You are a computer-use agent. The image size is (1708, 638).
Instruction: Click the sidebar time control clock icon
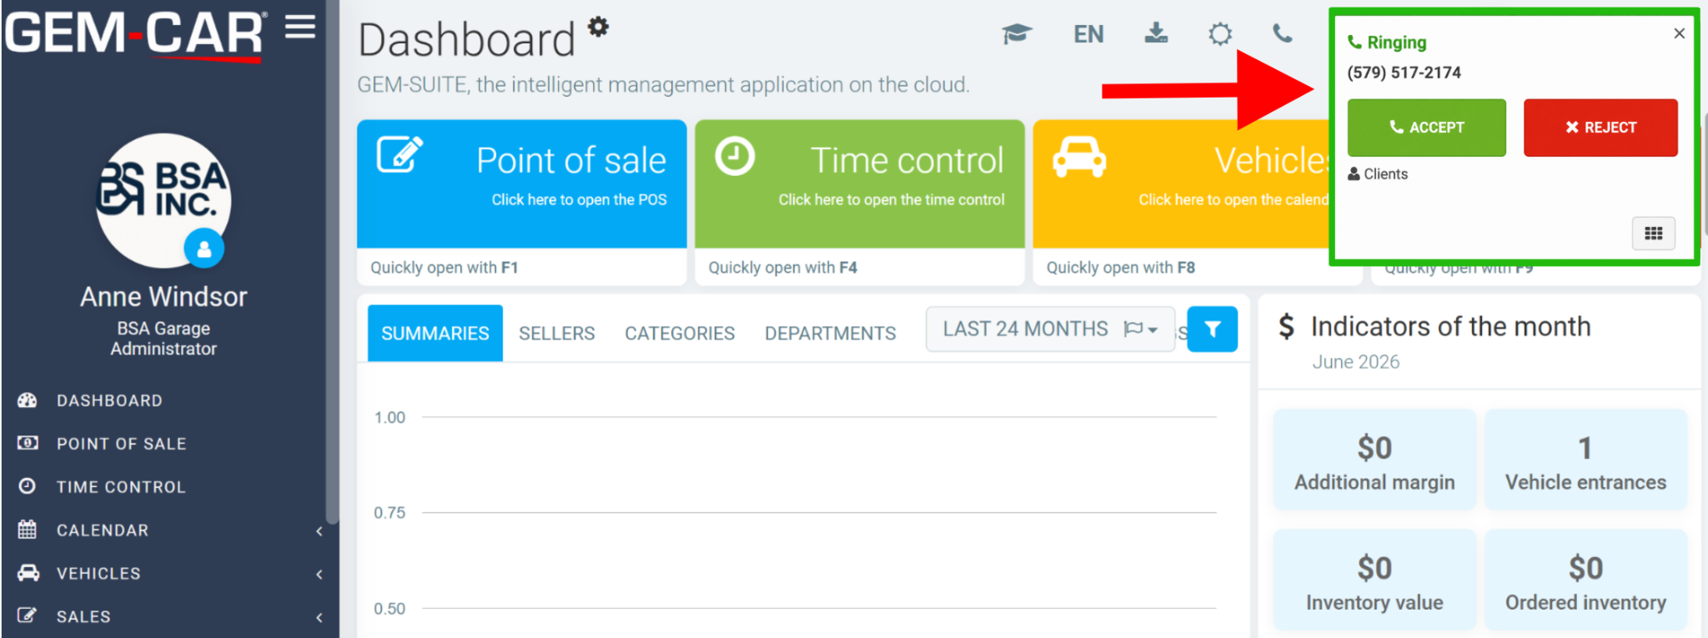coord(28,486)
